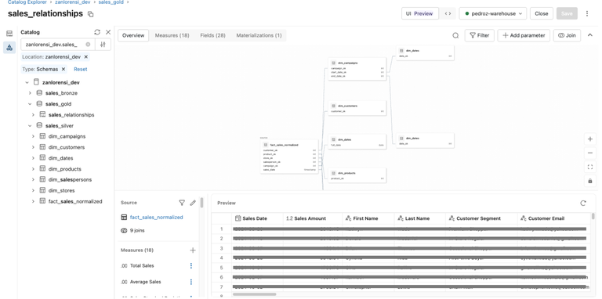Collapse the diagram panel chevron

coord(590,35)
